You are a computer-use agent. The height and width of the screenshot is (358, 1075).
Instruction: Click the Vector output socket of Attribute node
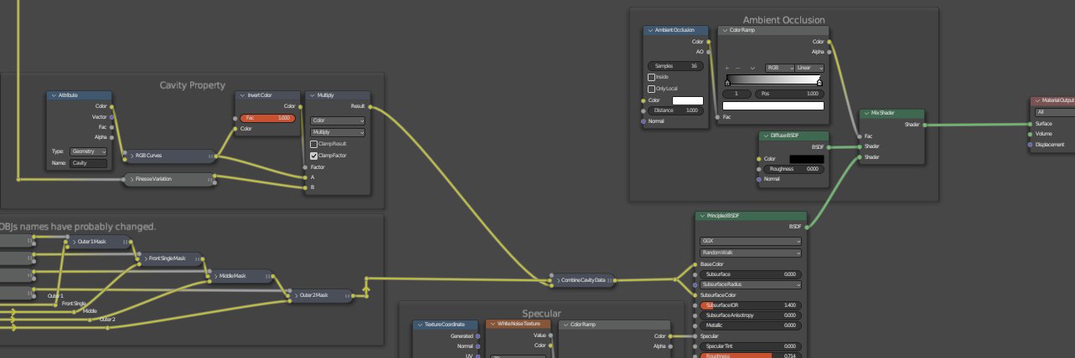pyautogui.click(x=112, y=116)
